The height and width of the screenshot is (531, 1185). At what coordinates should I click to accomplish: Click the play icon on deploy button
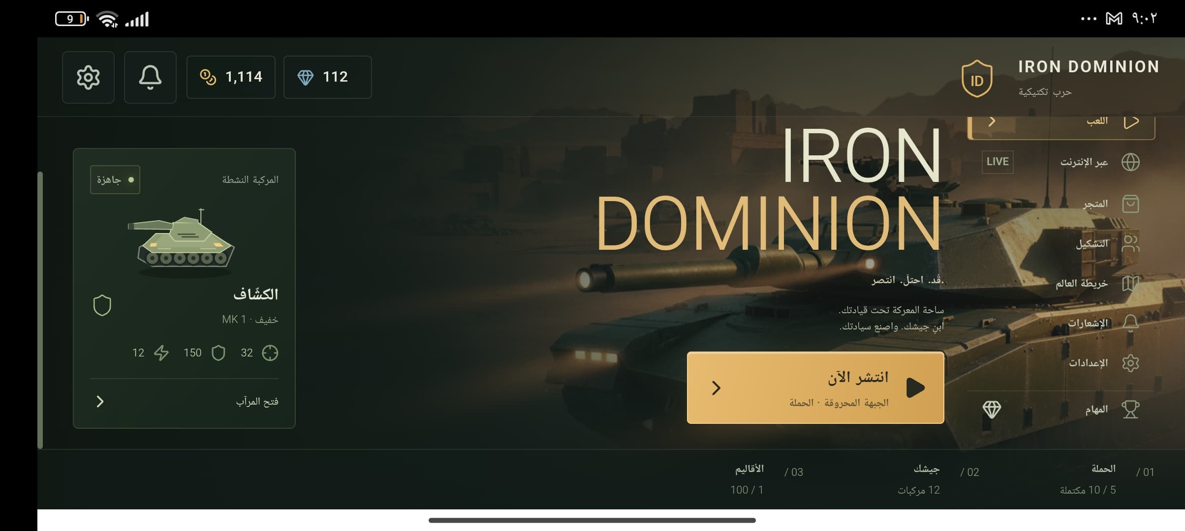(916, 388)
